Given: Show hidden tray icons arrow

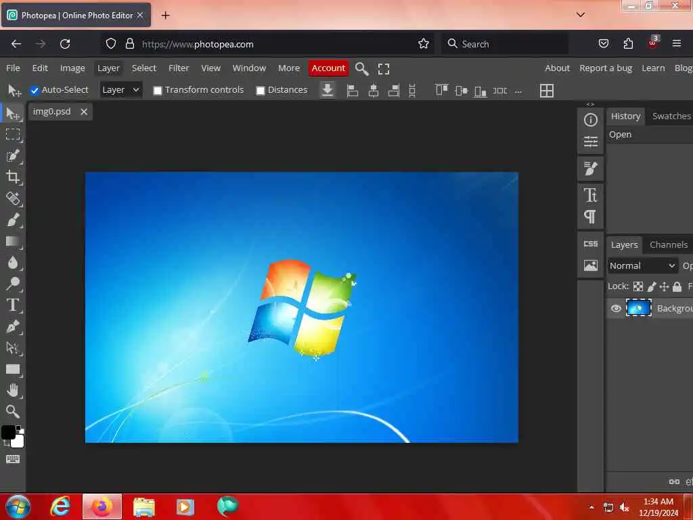Looking at the screenshot, I should tap(591, 506).
